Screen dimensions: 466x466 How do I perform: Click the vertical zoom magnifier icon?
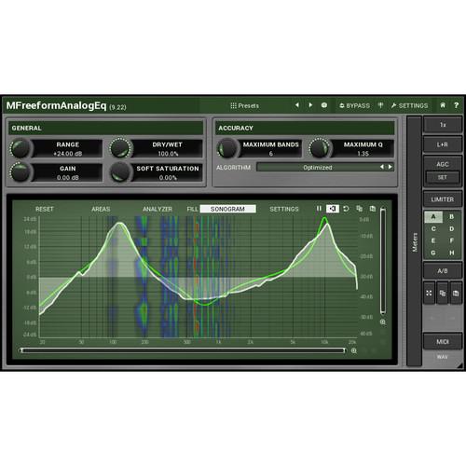(x=383, y=322)
